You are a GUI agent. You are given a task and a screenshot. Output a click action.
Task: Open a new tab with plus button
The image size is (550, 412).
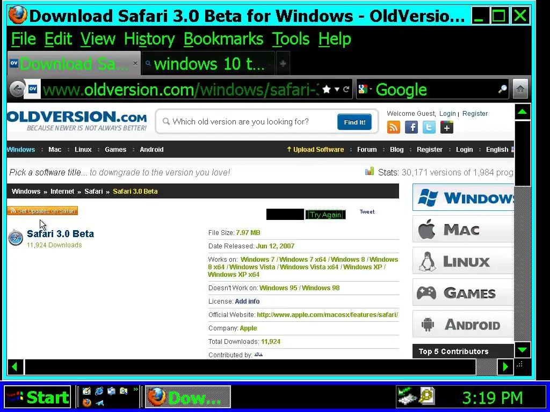click(283, 63)
